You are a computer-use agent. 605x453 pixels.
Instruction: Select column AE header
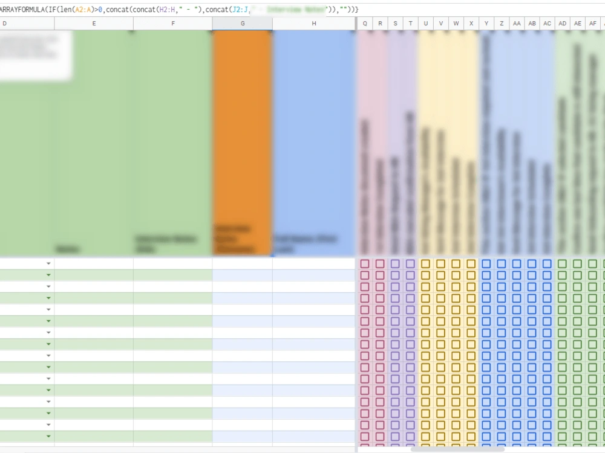[x=578, y=24]
